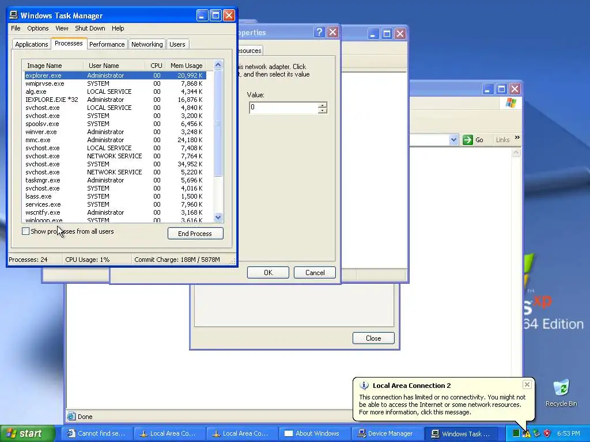Select the lsass.exe process
Viewport: 590px width, 442px height.
click(115, 196)
